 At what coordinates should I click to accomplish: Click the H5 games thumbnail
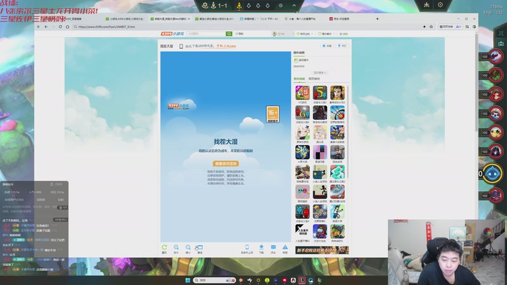click(302, 93)
